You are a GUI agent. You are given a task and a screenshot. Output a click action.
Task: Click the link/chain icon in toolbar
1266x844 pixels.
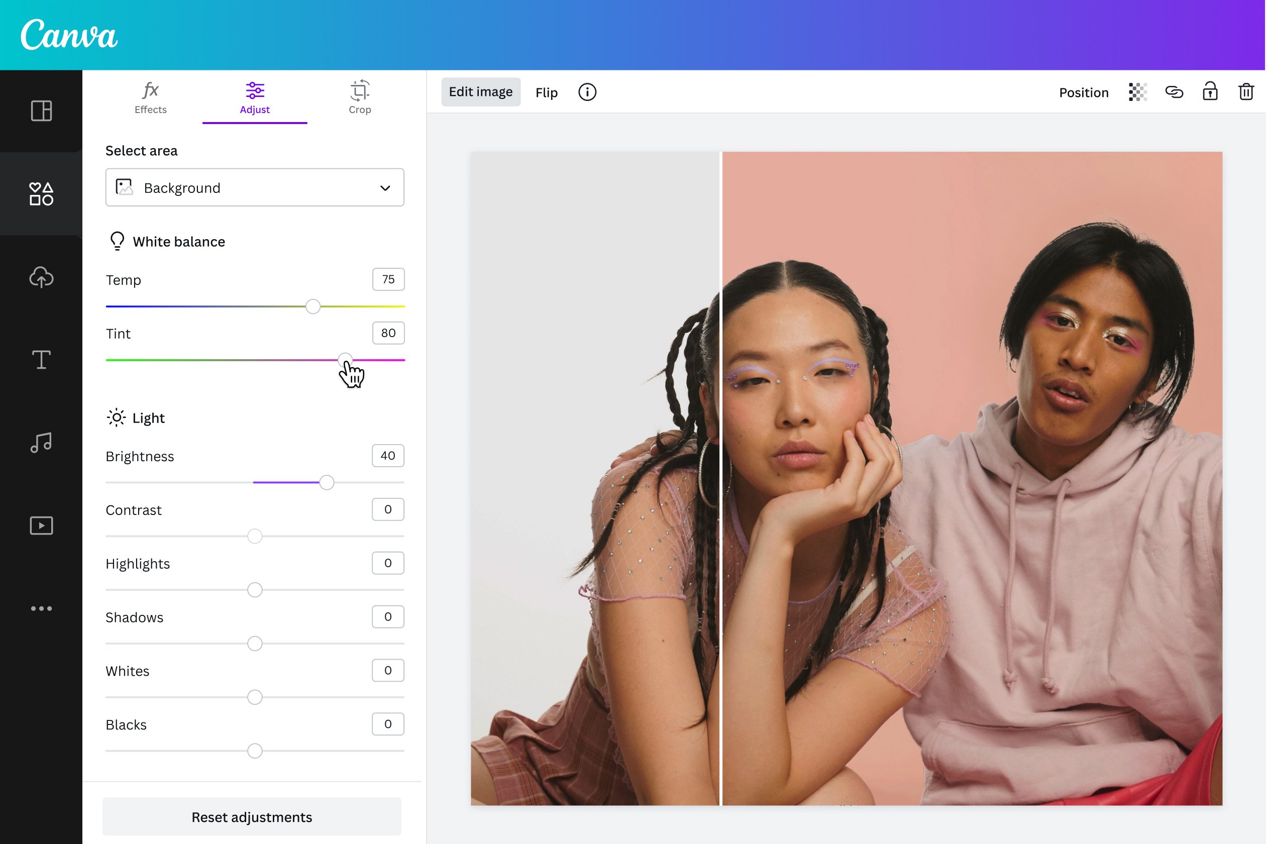(x=1174, y=92)
